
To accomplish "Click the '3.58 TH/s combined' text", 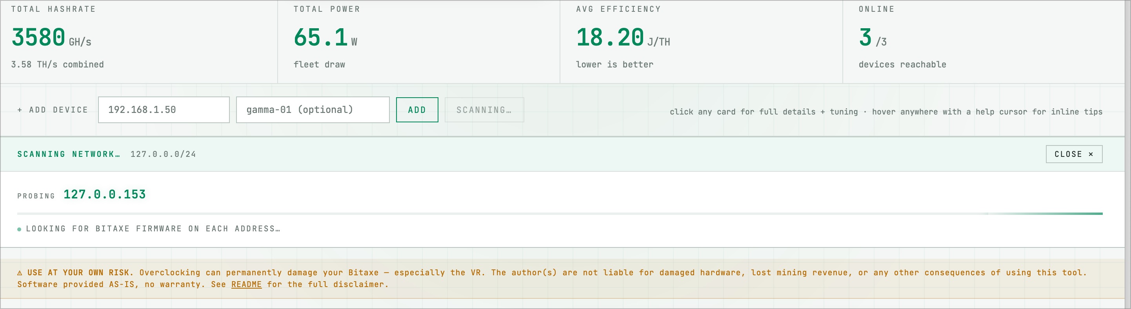I will point(58,65).
